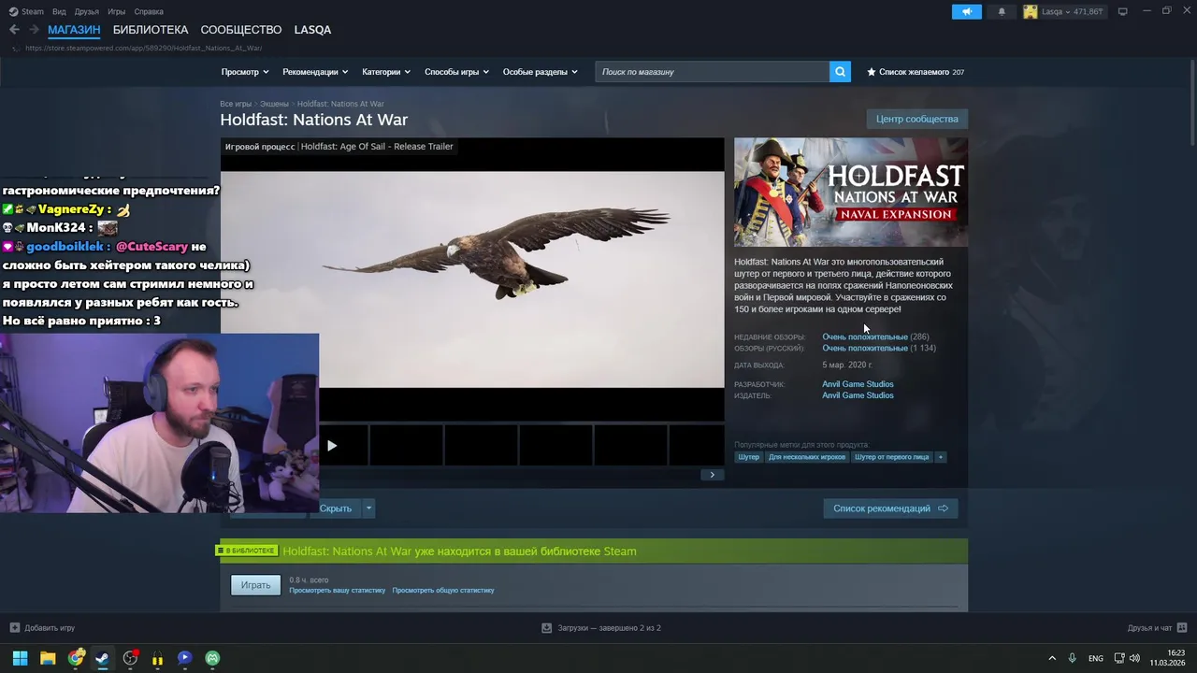Expand more tags with the plus tag
The height and width of the screenshot is (673, 1197).
click(x=941, y=457)
